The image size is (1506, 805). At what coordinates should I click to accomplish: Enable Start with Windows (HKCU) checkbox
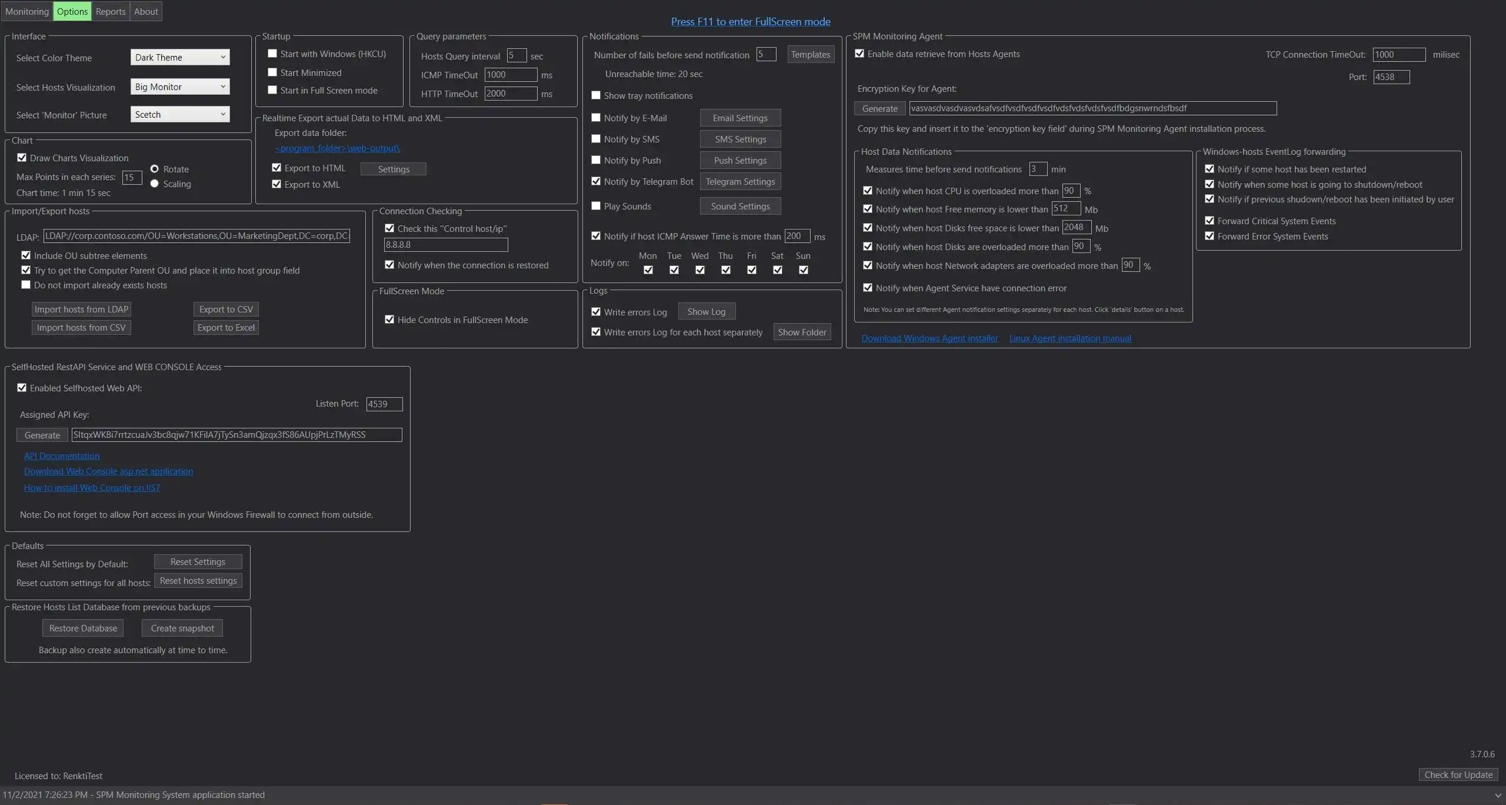[x=272, y=54]
